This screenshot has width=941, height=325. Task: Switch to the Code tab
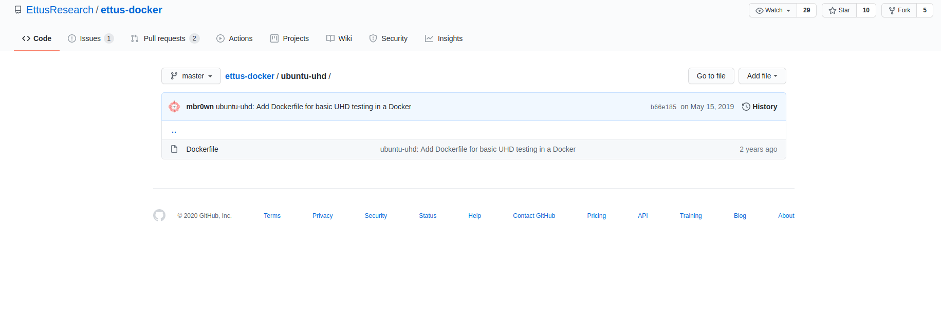[x=36, y=38]
